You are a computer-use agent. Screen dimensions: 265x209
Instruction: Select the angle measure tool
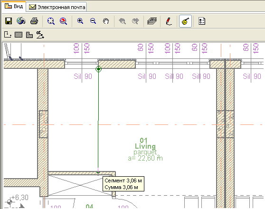(x=40, y=35)
